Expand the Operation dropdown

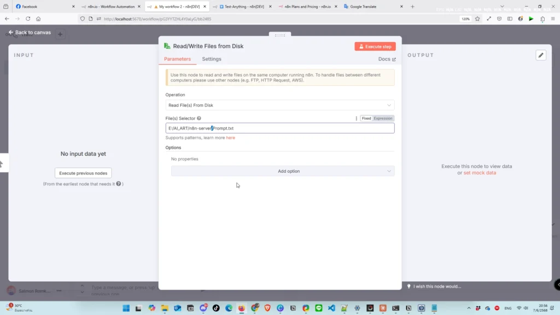point(279,105)
